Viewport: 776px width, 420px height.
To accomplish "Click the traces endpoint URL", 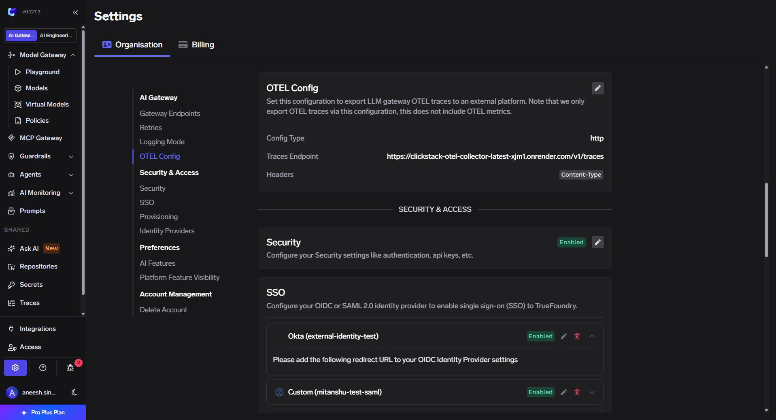I will click(x=495, y=156).
